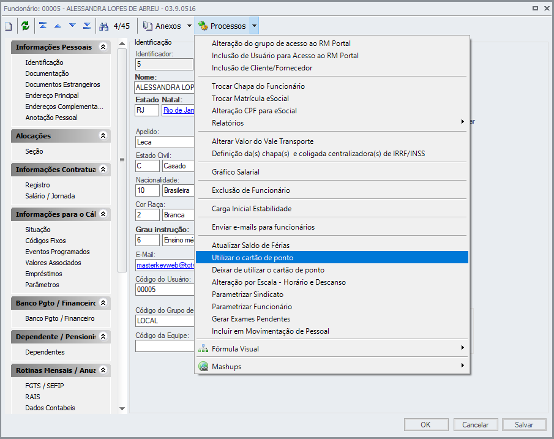
Task: Open the Fórmula Visual submenu arrow
Action: (x=463, y=347)
